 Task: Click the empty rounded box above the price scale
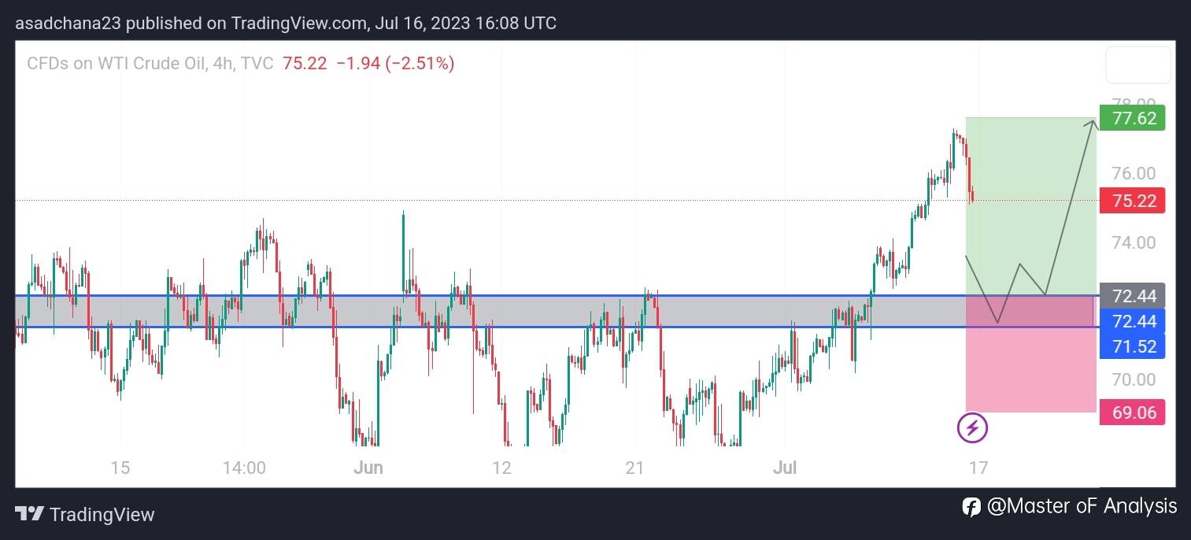1137,65
